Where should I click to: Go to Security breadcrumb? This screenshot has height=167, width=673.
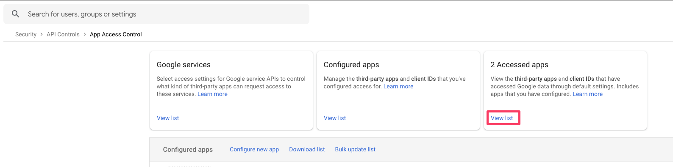click(x=26, y=34)
